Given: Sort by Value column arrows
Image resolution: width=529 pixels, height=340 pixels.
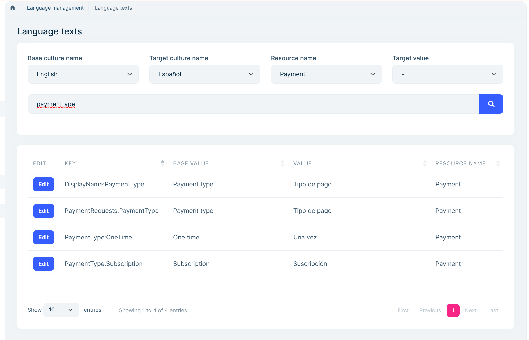Looking at the screenshot, I should tap(425, 163).
